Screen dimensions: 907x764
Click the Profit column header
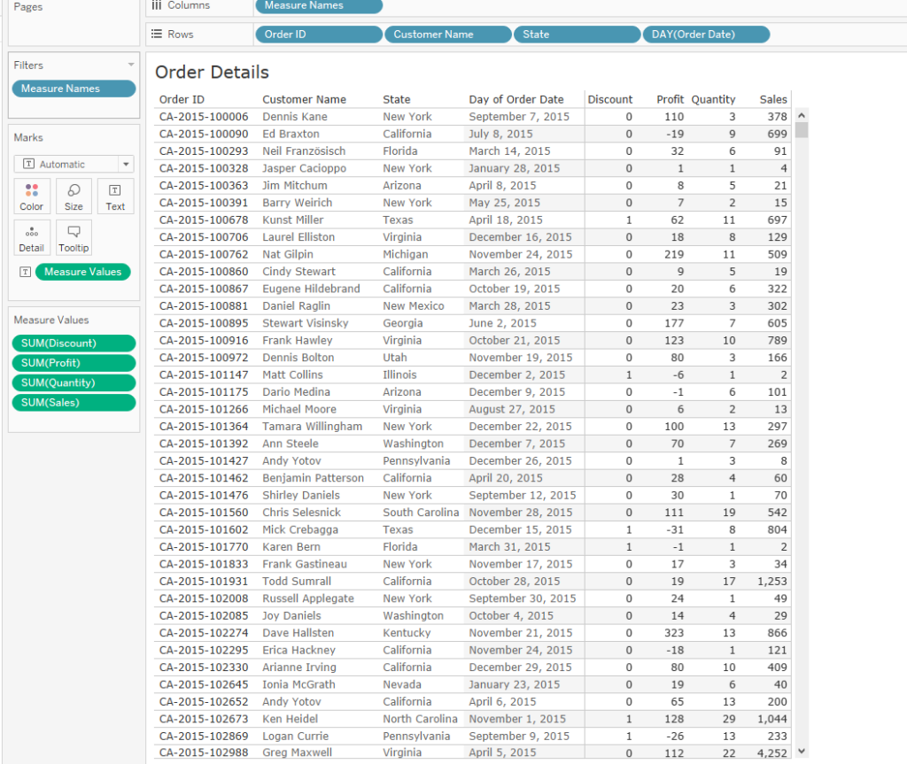click(x=670, y=99)
